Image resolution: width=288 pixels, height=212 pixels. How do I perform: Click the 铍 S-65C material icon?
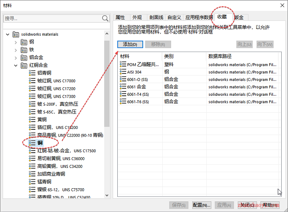pos(32,112)
